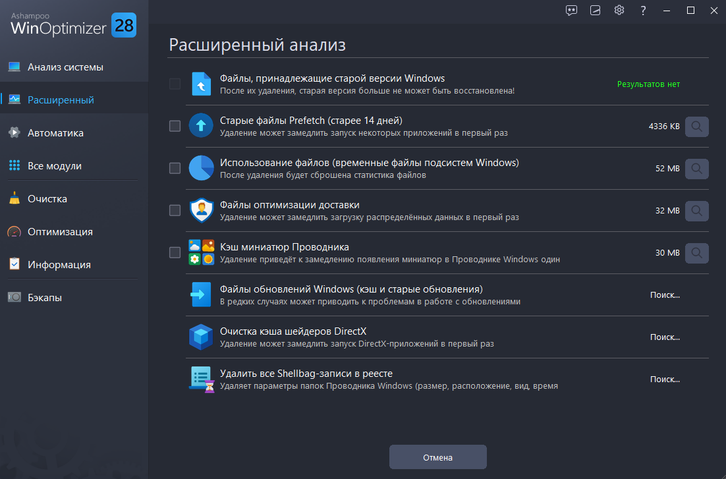Cancel the scan with the Отмена button

[x=437, y=457]
